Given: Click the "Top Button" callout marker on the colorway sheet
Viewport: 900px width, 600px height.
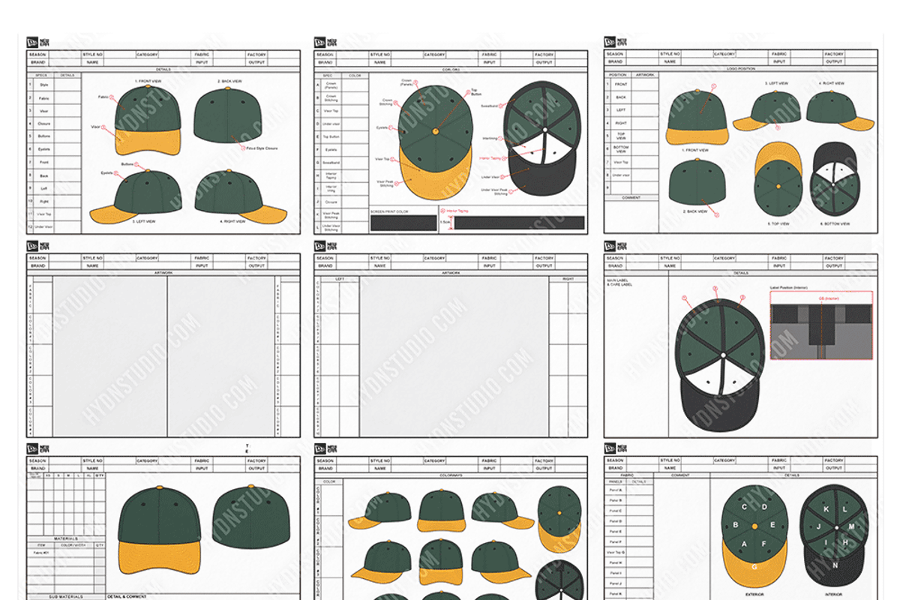Looking at the screenshot, I should pos(468,91).
